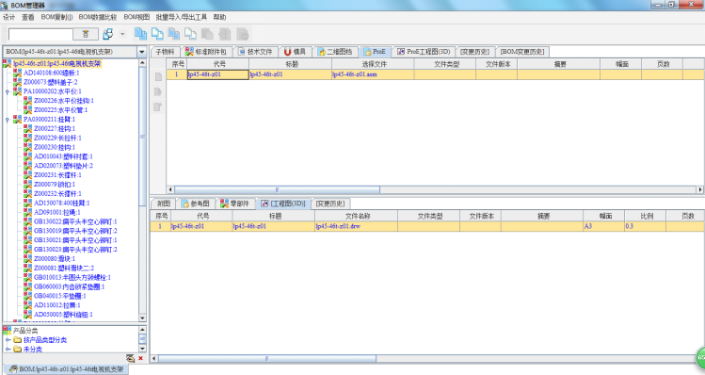Image resolution: width=705 pixels, height=375 pixels.
Task: Click the upper grid horizontal scrollbar thumb
Action: coord(277,189)
